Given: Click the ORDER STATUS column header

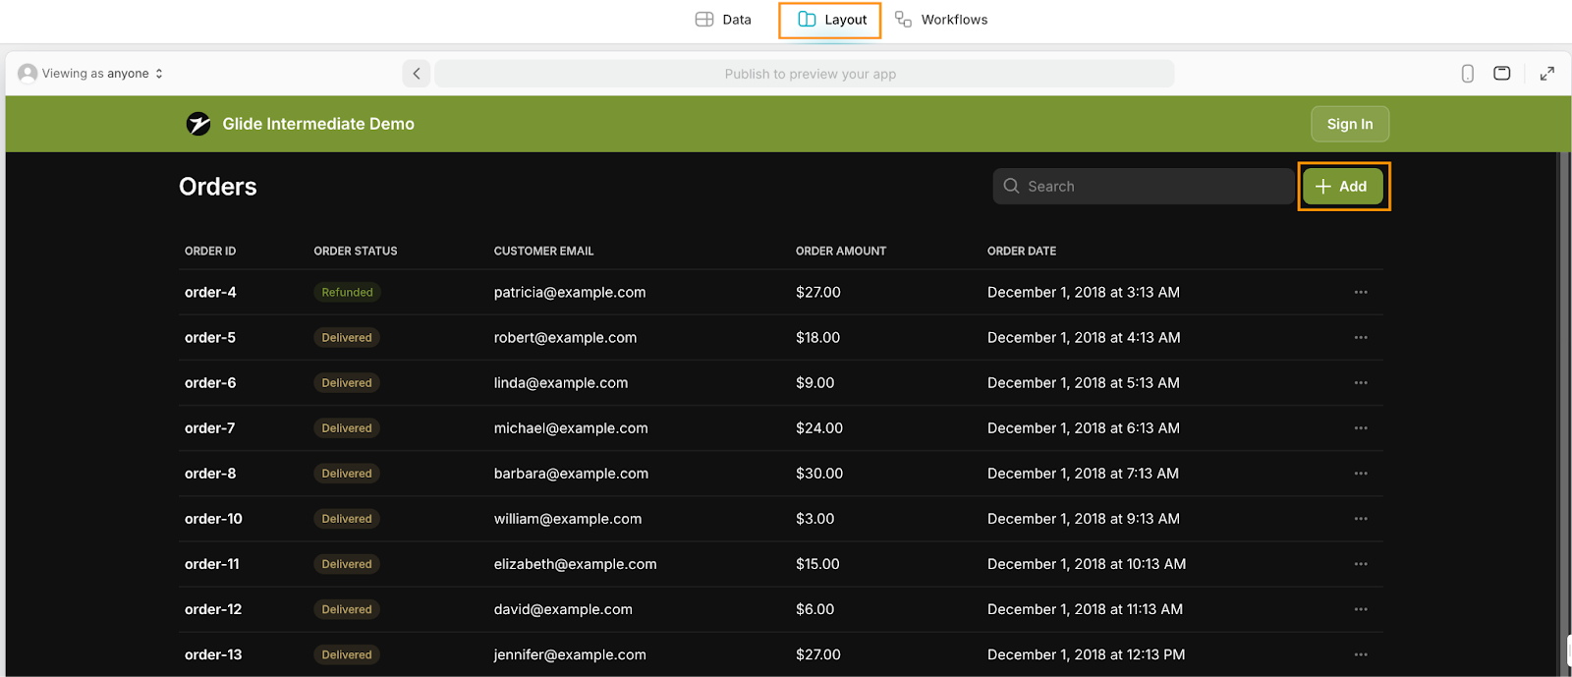Looking at the screenshot, I should (356, 252).
